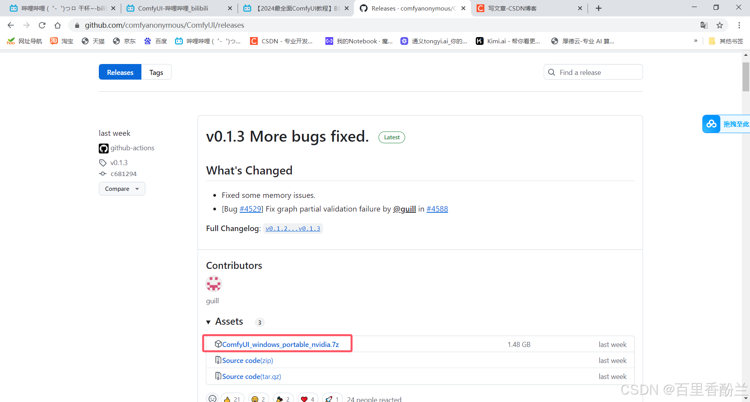Click the scrollbar up arrow

point(746,55)
